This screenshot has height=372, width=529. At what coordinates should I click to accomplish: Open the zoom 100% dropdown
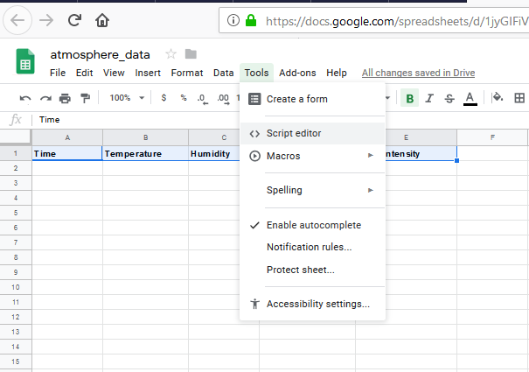128,98
